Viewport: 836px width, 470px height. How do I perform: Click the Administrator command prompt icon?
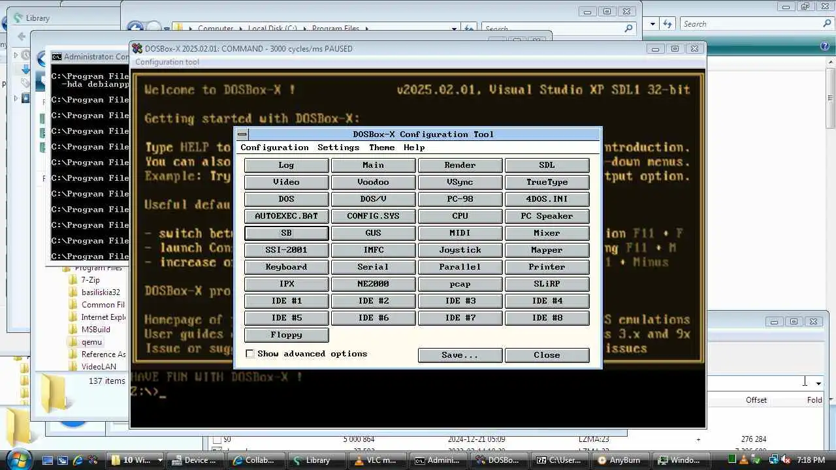(x=57, y=57)
